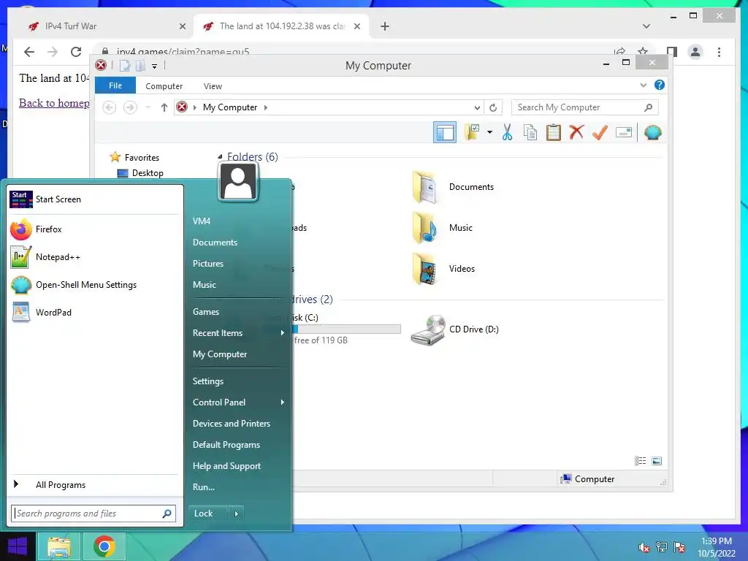Image resolution: width=748 pixels, height=561 pixels.
Task: Select the Music folder
Action: (x=443, y=228)
